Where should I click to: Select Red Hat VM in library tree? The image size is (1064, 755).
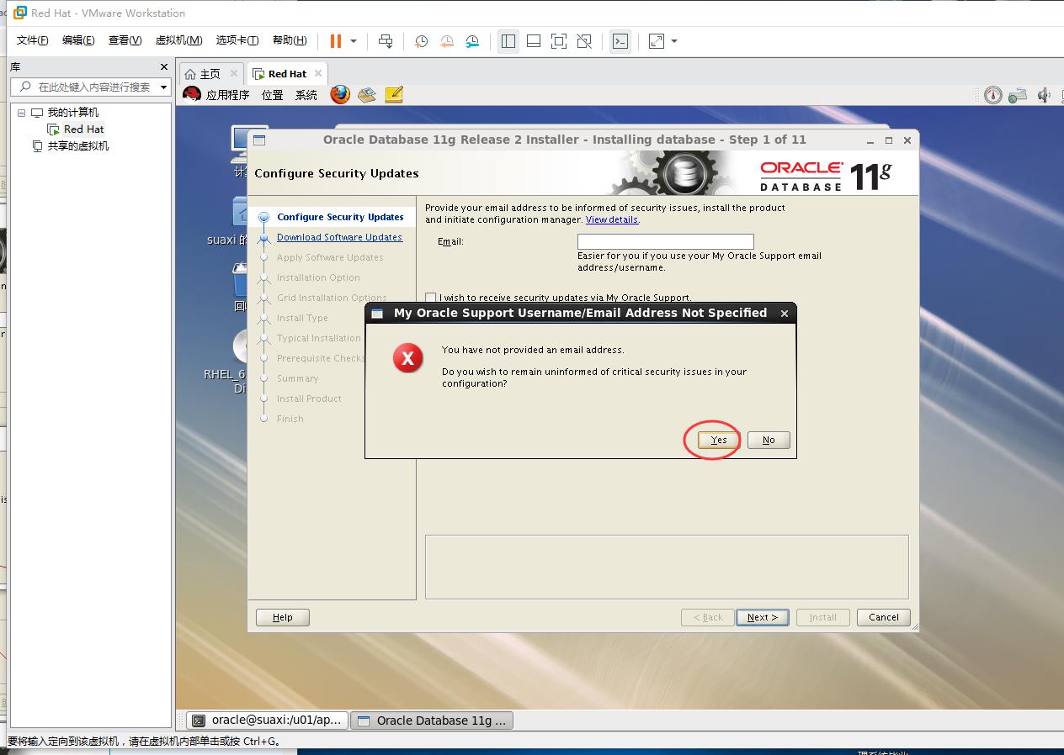(84, 129)
